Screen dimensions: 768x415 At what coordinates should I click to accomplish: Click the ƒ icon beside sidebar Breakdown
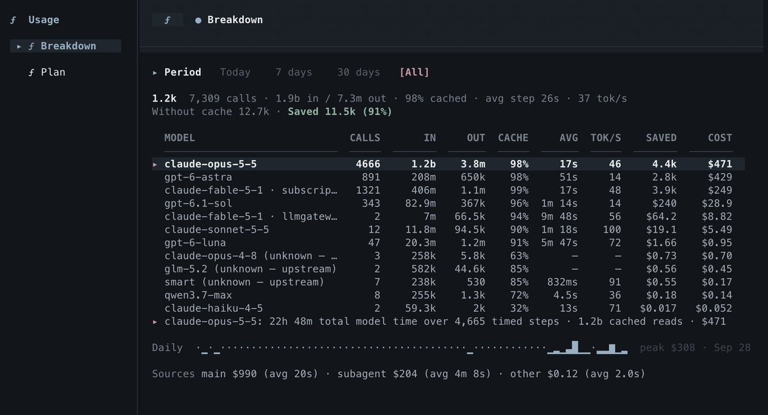[31, 46]
